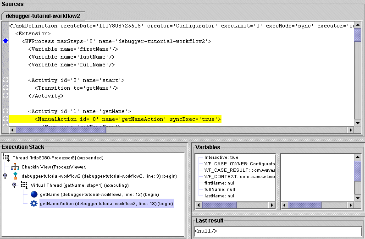Viewport: 365px width, 239px height.
Task: Set a breakpoint marker beside the Activity start line
Action: click(x=6, y=80)
